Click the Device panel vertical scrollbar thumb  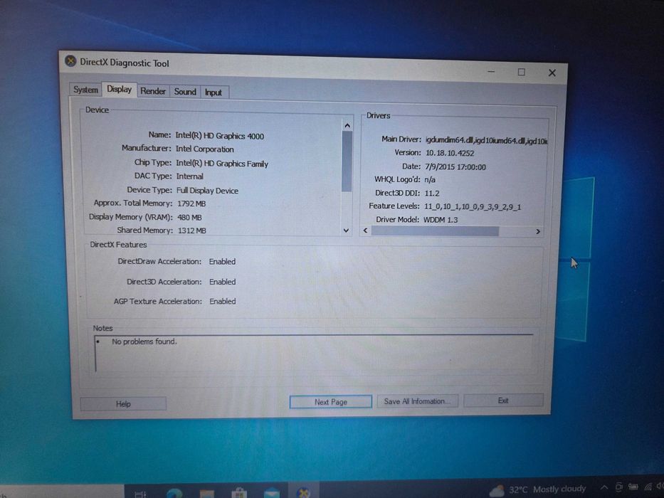347,161
